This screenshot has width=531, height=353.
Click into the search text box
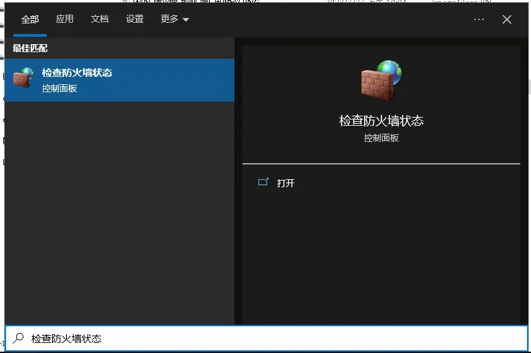pos(267,339)
